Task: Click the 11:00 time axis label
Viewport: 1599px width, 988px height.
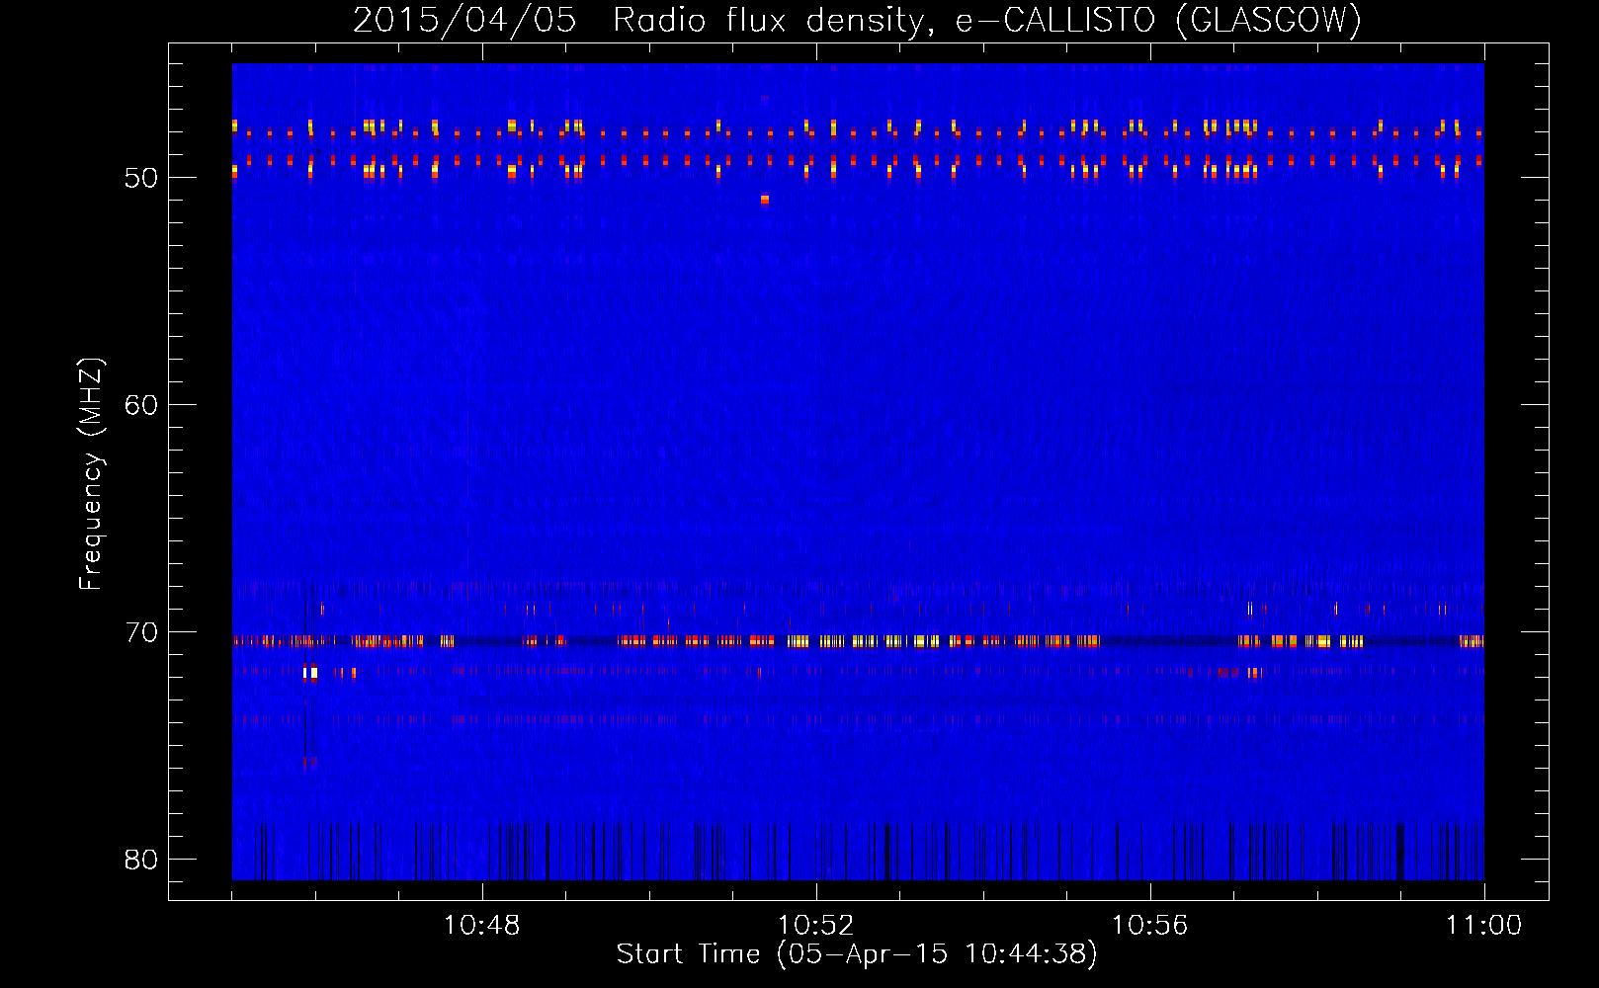Action: [x=1483, y=926]
